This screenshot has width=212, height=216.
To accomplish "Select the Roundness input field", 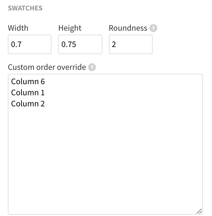I will click(x=130, y=44).
